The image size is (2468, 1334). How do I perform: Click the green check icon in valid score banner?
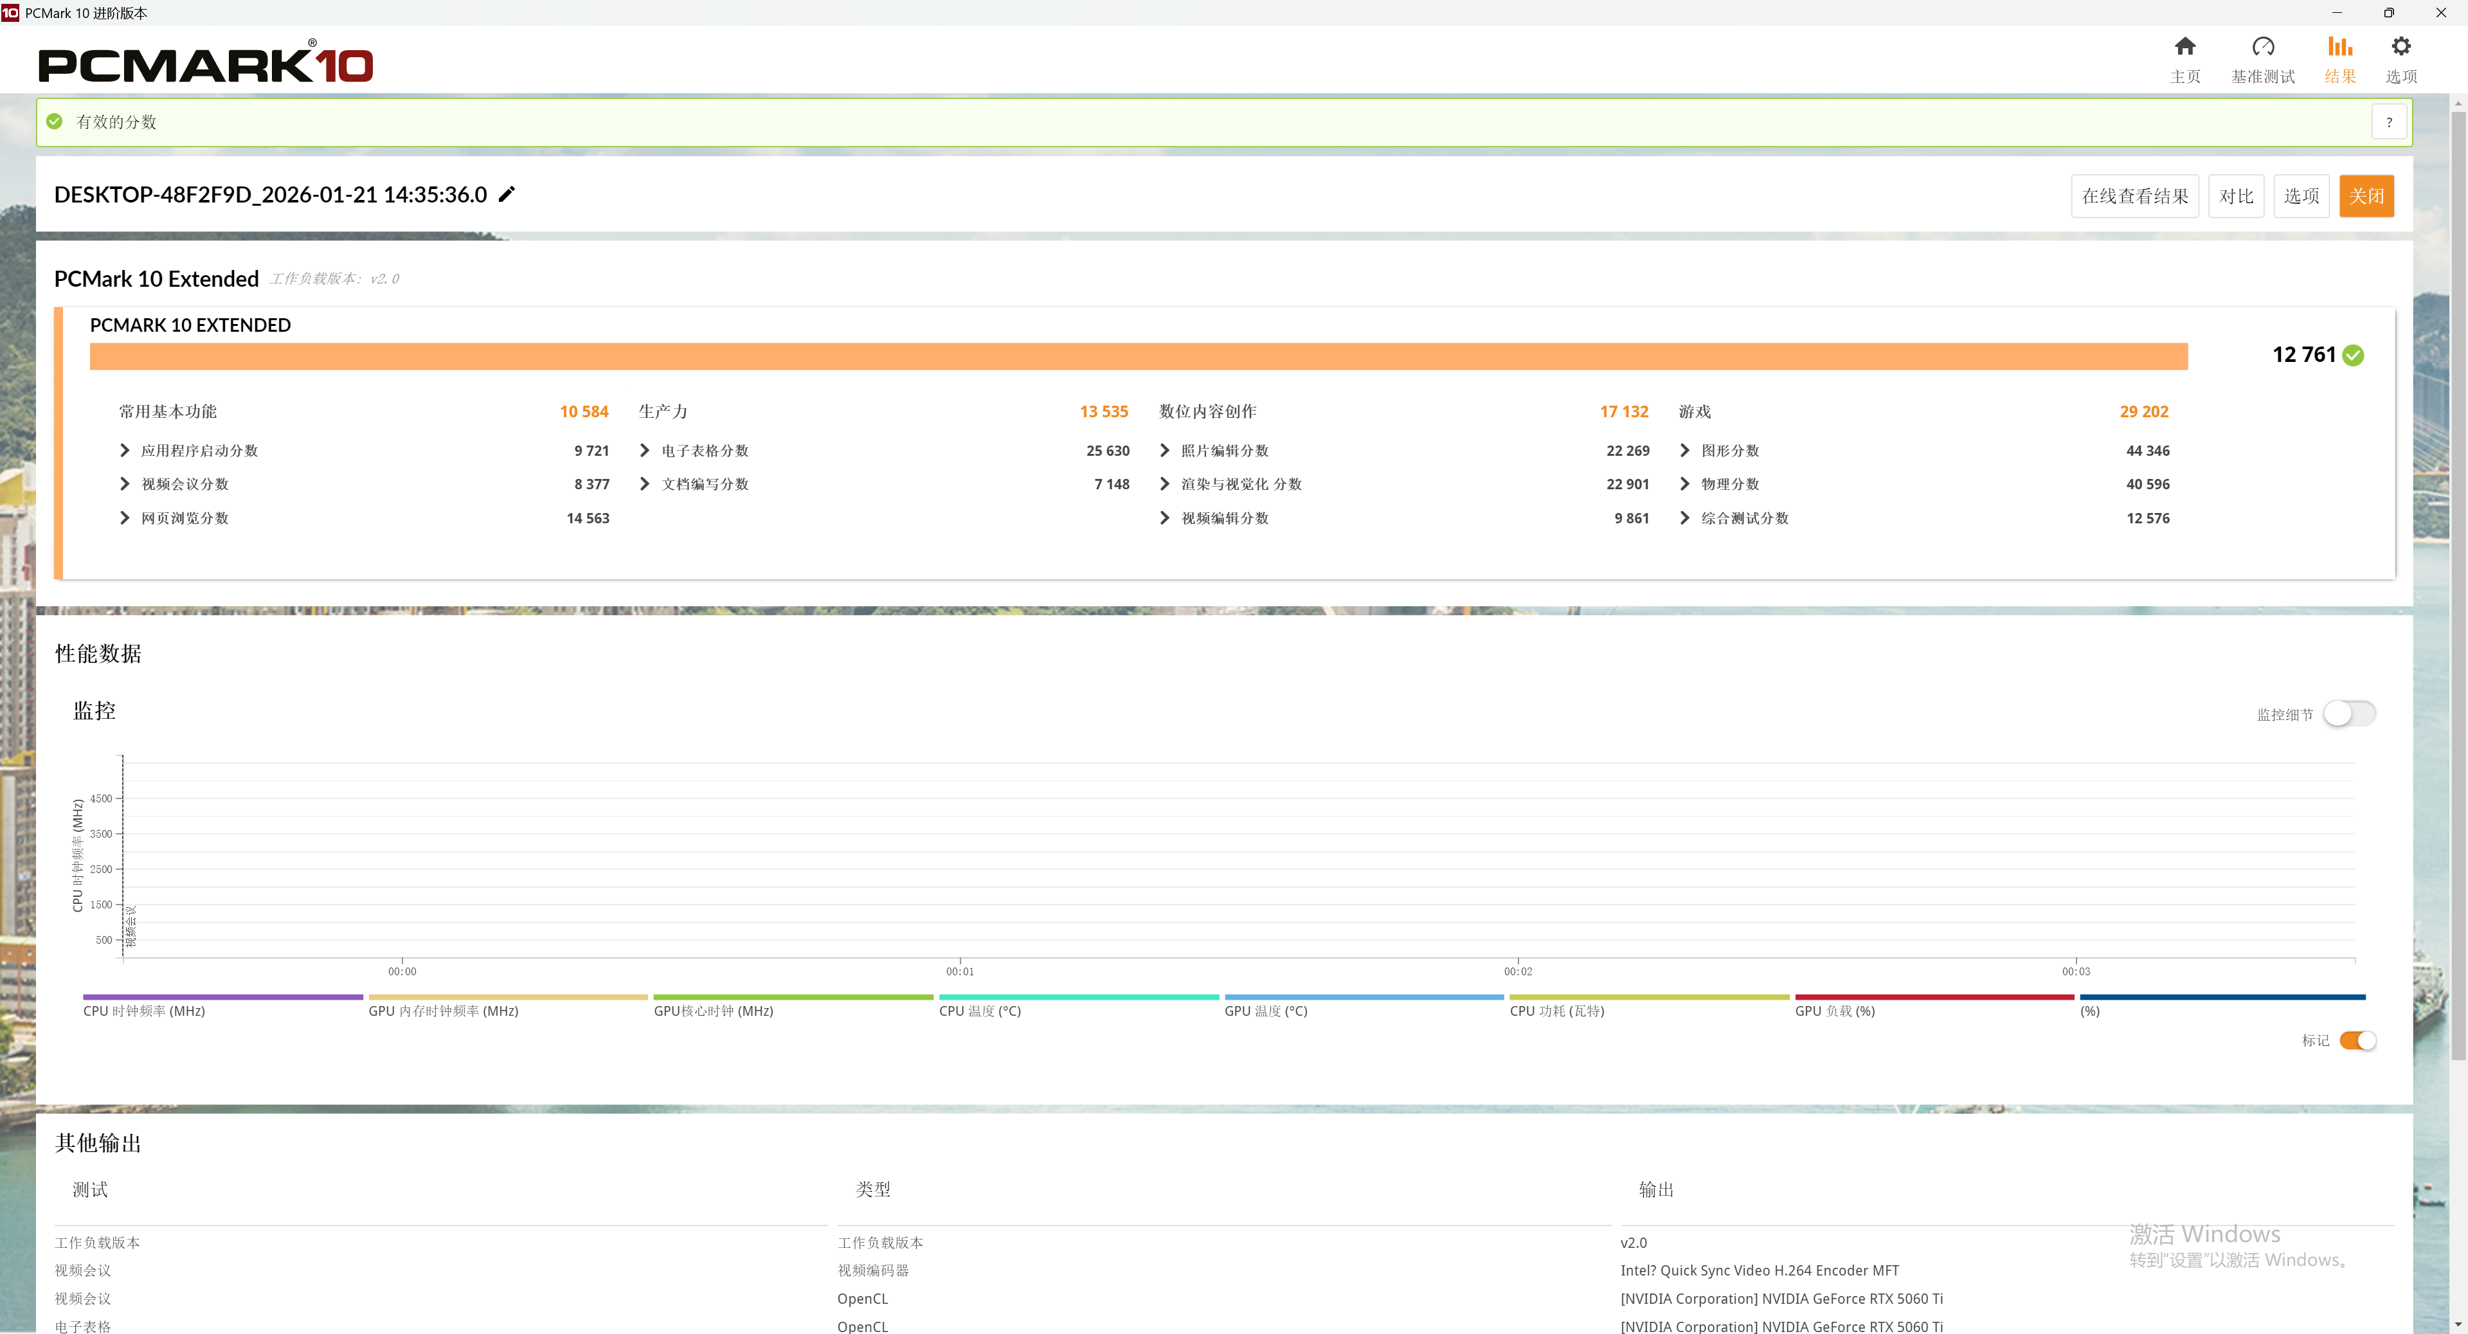[55, 122]
